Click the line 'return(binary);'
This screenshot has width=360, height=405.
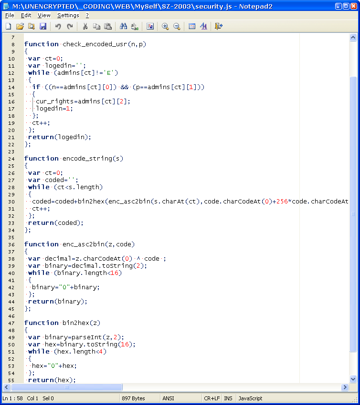click(x=58, y=302)
